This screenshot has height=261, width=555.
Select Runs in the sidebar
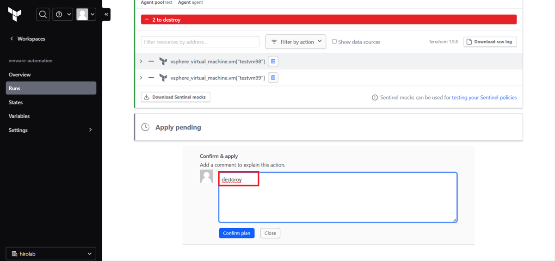click(x=51, y=88)
